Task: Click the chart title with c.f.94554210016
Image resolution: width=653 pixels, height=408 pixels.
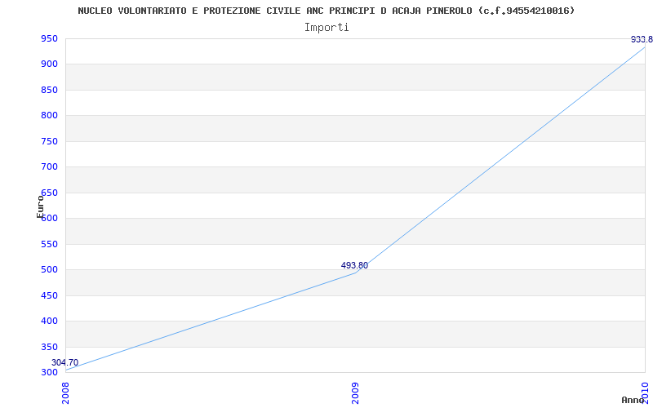Action: point(326,11)
